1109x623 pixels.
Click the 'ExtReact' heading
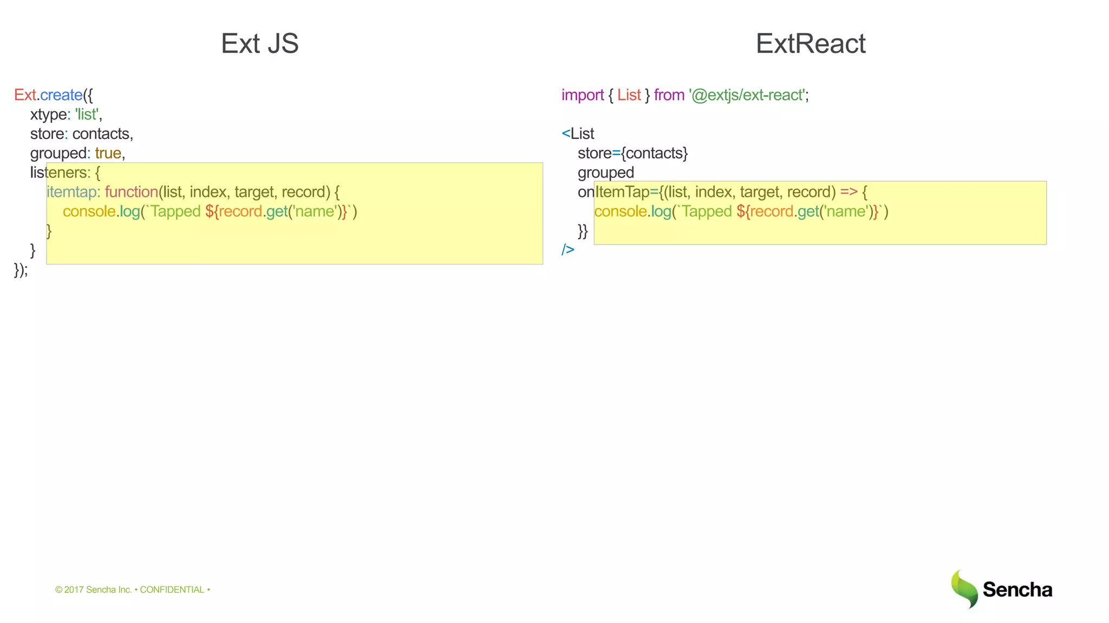coord(811,43)
